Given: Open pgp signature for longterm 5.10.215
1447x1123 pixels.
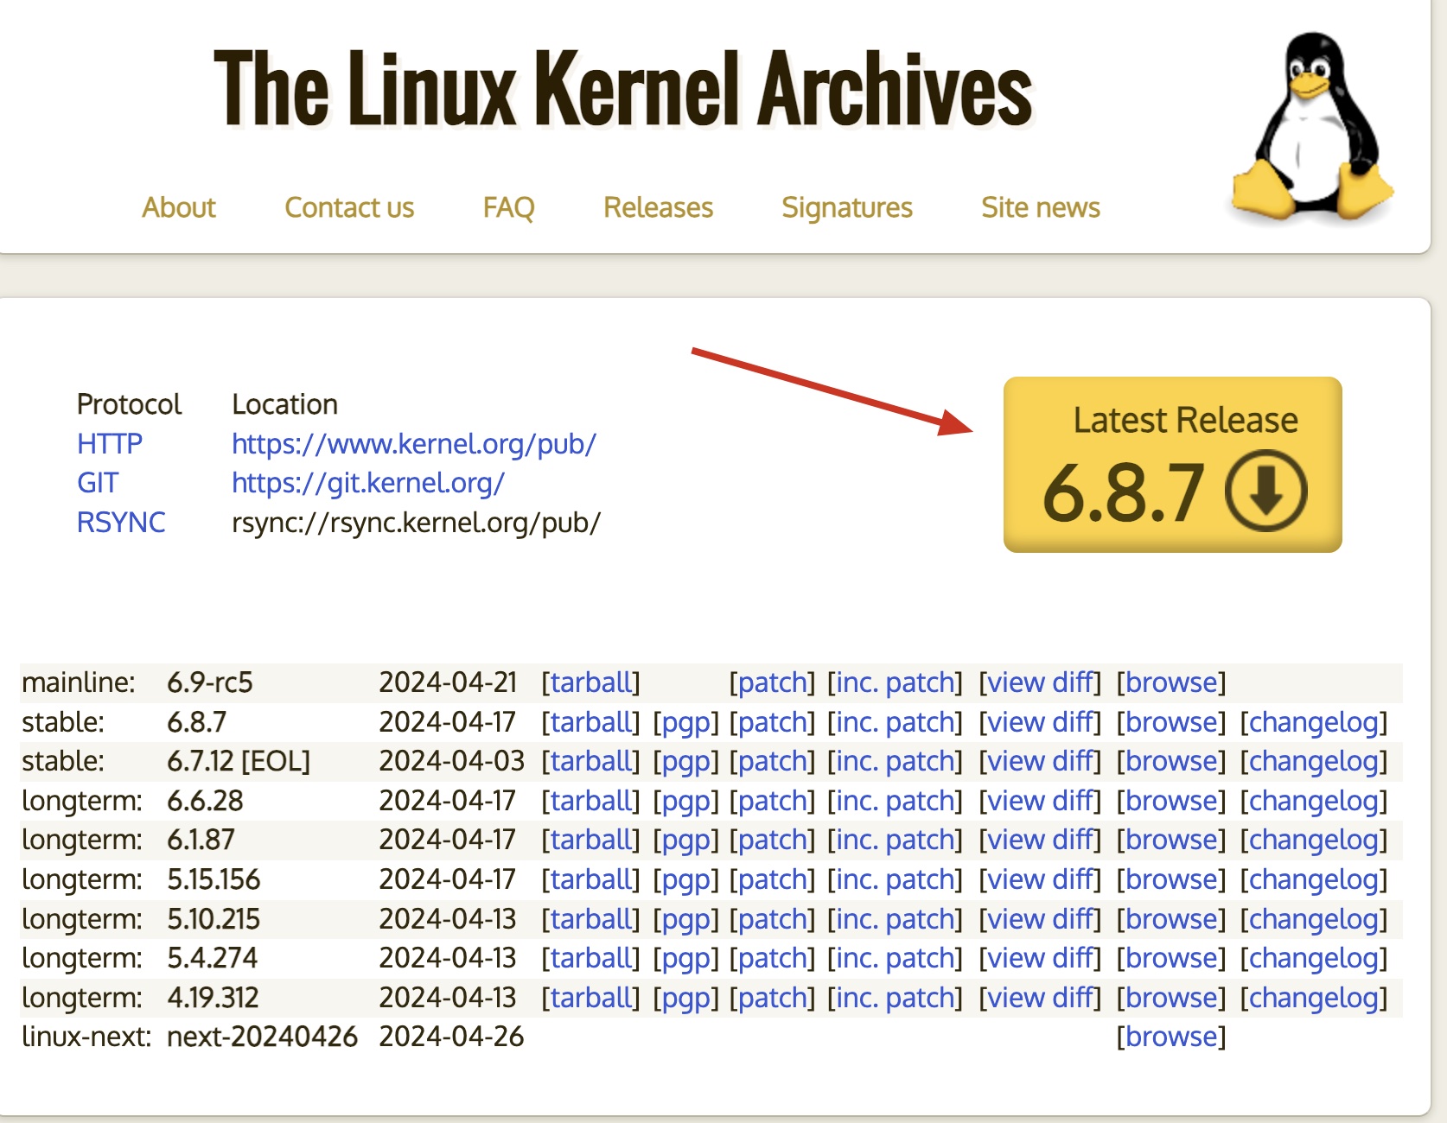Looking at the screenshot, I should click(x=685, y=919).
